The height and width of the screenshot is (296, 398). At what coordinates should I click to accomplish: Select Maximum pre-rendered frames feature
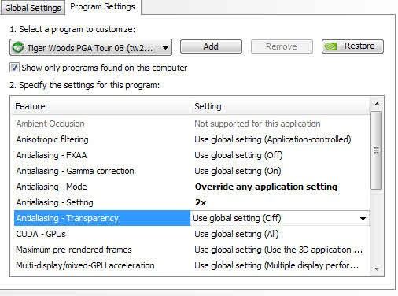[x=74, y=250]
